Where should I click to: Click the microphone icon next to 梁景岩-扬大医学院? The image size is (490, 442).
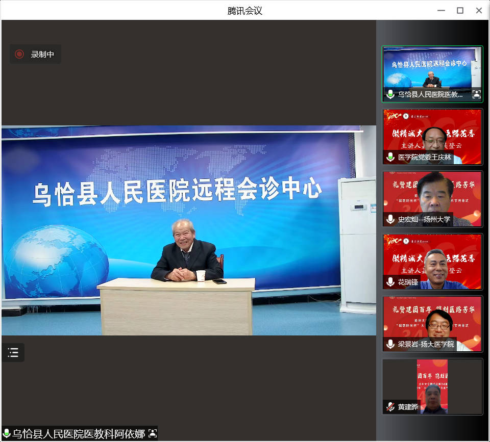click(390, 344)
